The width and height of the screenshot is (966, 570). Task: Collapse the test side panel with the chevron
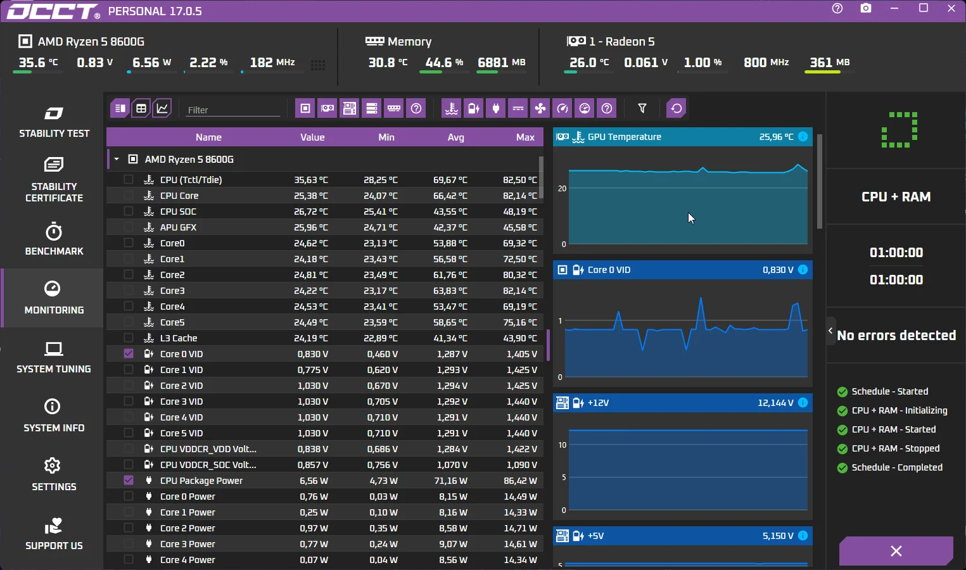pyautogui.click(x=830, y=331)
